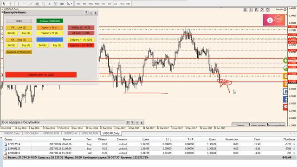
Task: Open the arrows objects dropdown
Action: click(69, 4)
